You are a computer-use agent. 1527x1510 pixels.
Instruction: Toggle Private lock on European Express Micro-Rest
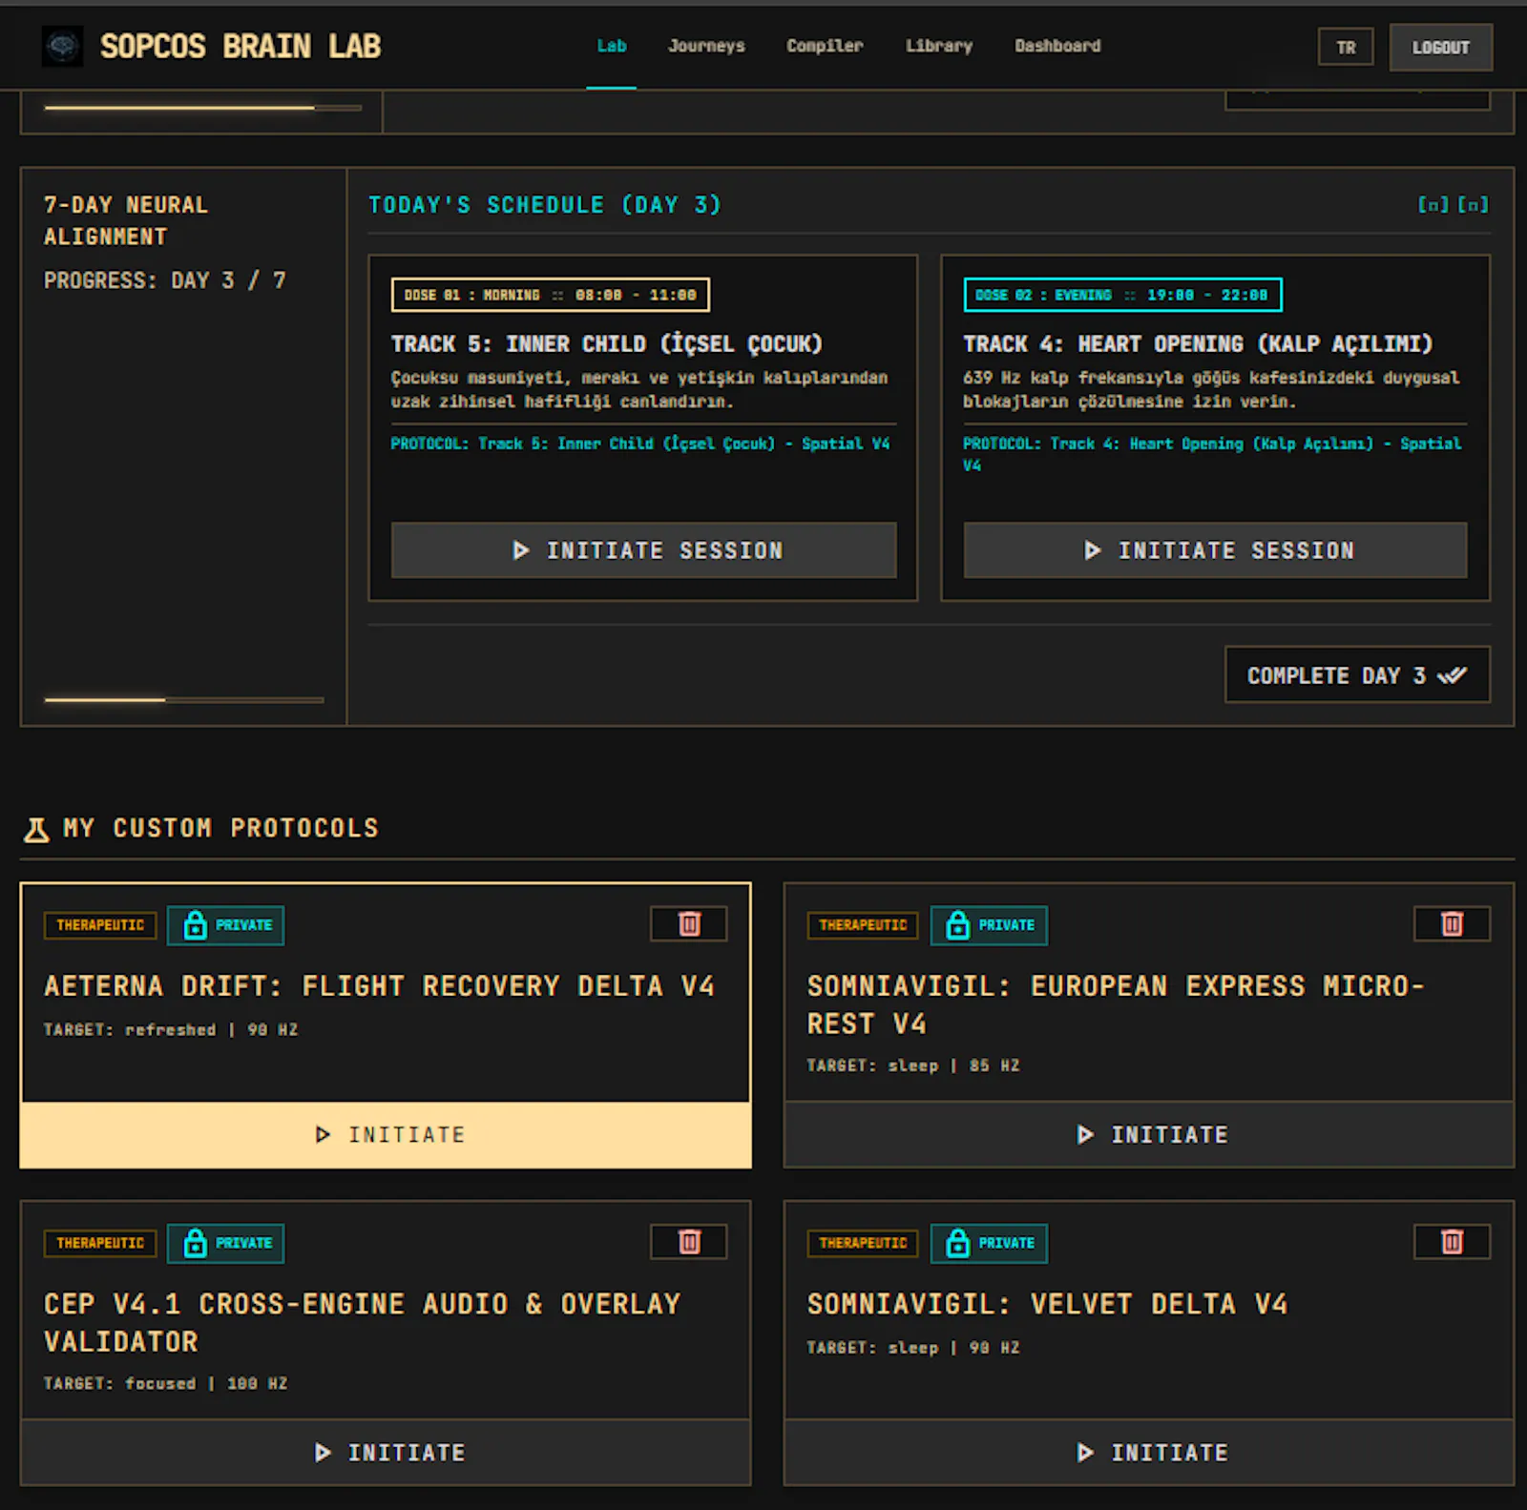click(x=989, y=925)
